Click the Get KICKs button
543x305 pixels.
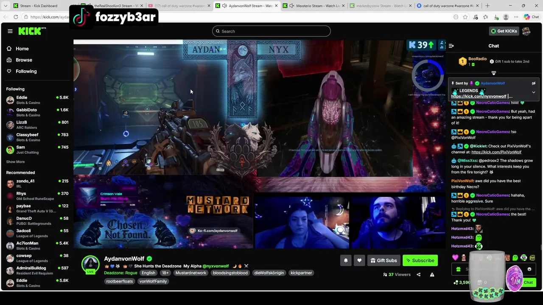504,31
